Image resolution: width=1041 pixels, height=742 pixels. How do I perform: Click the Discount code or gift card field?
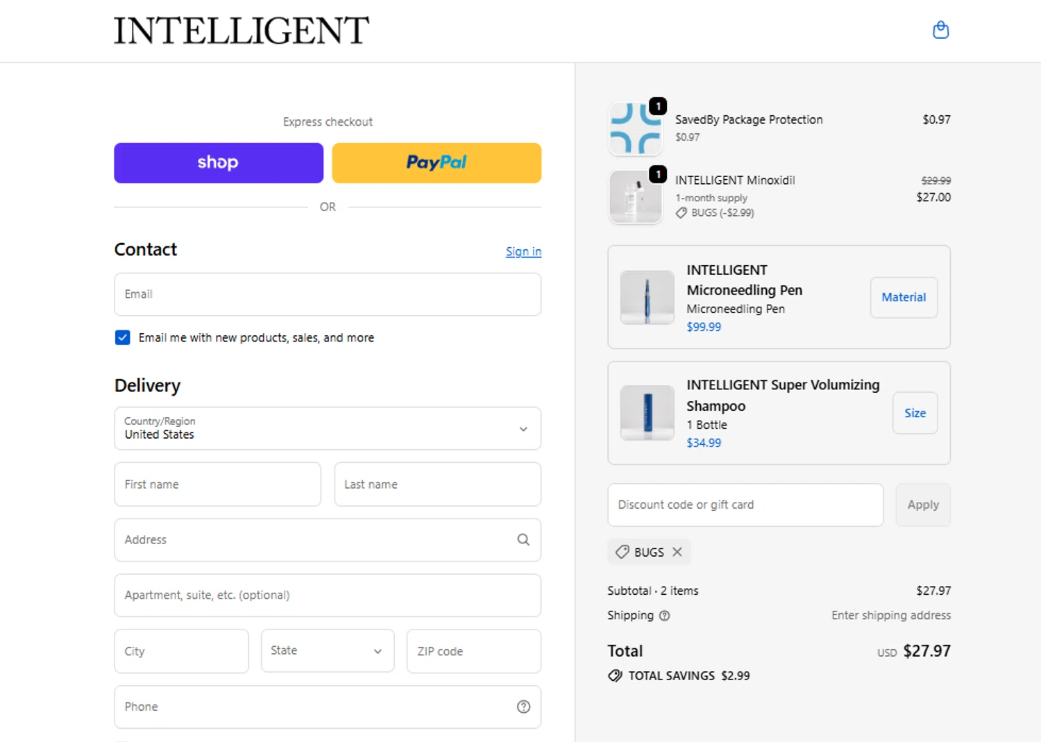pos(745,505)
